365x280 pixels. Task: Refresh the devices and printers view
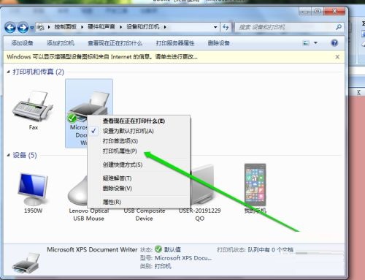[226, 27]
